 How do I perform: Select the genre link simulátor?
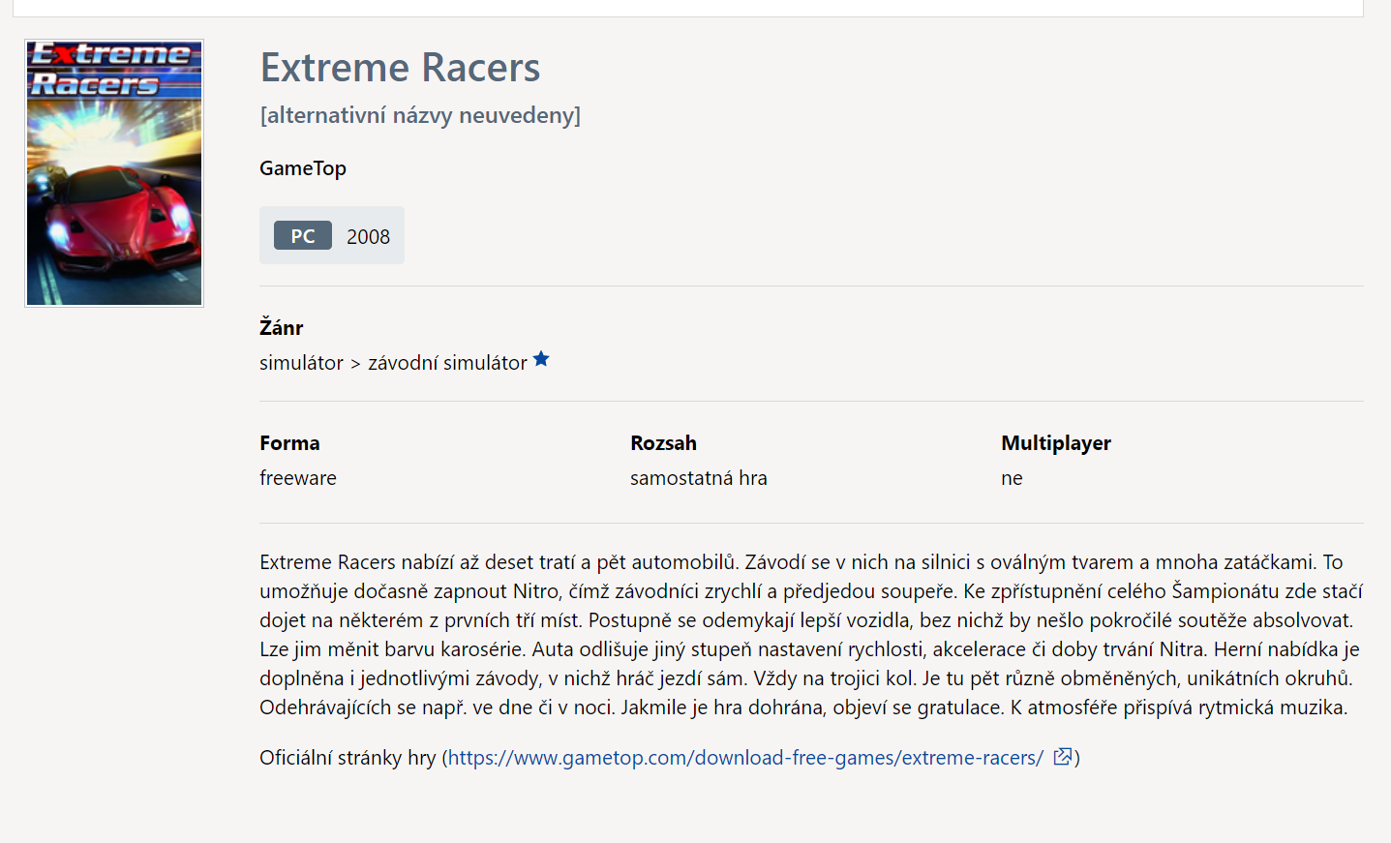pos(301,363)
